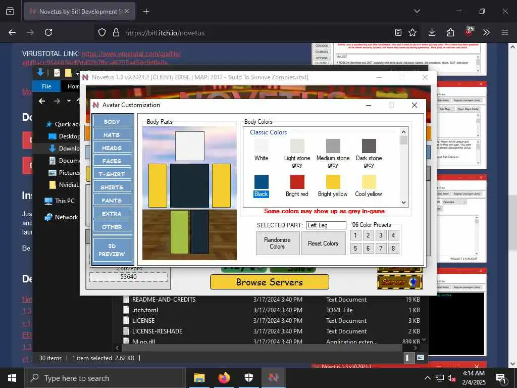
Task: Click Browse Servers in Novetus launcher
Action: [x=270, y=282]
